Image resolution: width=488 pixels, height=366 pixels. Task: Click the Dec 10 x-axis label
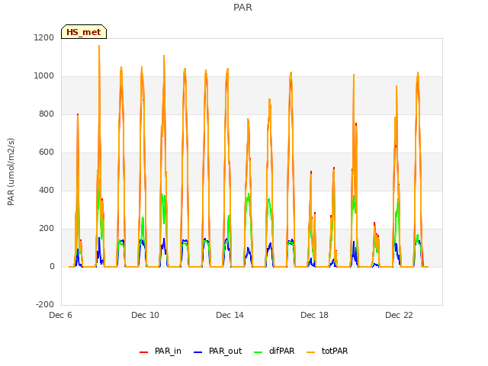click(x=146, y=315)
